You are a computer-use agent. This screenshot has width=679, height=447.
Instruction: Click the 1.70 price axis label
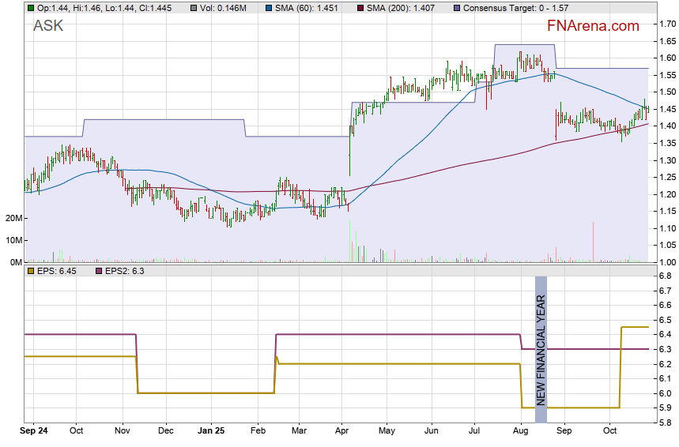[665, 24]
